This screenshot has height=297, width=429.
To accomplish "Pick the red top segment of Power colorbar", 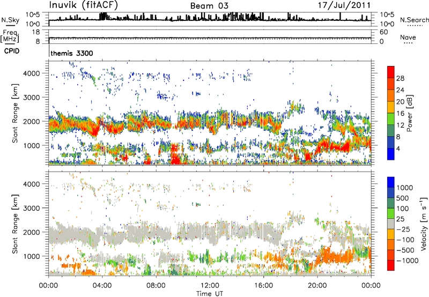I will 391,72.
